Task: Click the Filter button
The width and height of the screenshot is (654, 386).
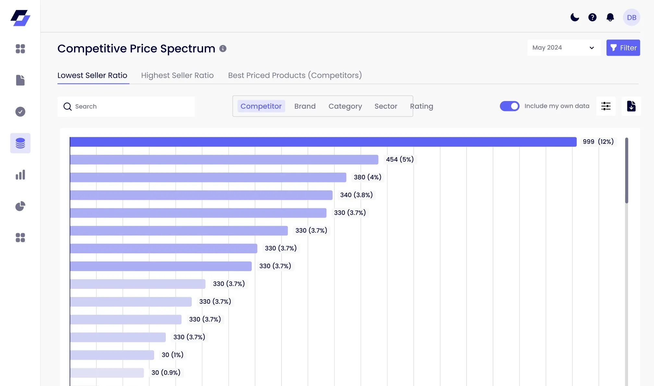Action: (x=623, y=48)
